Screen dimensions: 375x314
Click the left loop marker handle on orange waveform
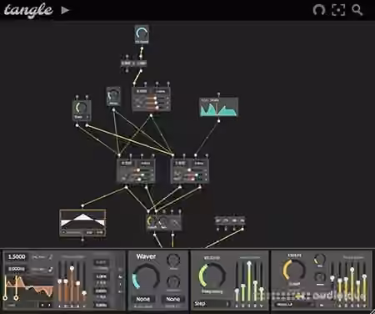pos(5,298)
